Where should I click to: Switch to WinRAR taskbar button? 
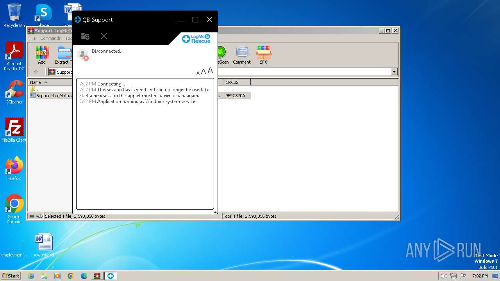(97, 276)
